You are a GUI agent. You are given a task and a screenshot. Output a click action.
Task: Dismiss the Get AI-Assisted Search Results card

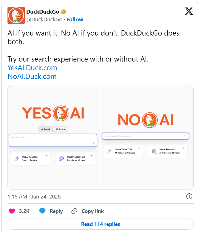[47, 155]
